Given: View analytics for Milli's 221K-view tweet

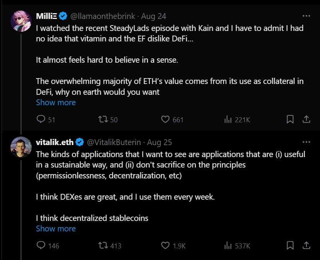Looking at the screenshot, I should click(x=228, y=120).
